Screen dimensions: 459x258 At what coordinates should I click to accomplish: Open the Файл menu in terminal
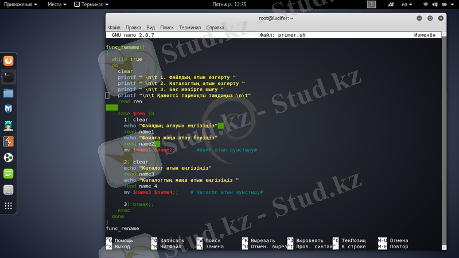tap(114, 27)
